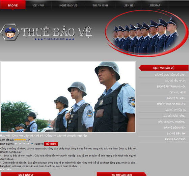Go to TIN AN NINH menu
Image resolution: width=189 pixels, height=176 pixels.
pyautogui.click(x=100, y=5)
